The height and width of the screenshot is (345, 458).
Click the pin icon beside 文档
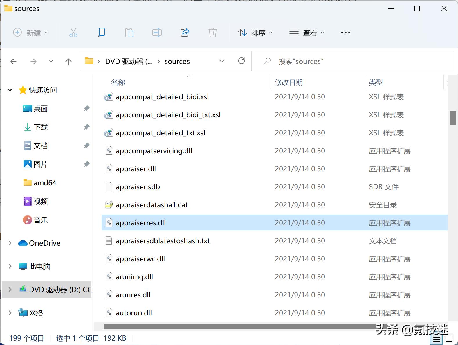click(86, 146)
